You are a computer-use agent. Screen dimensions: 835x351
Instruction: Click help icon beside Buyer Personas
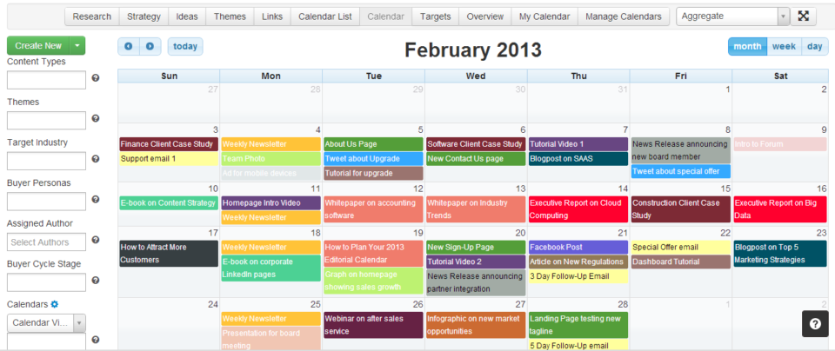pos(96,201)
